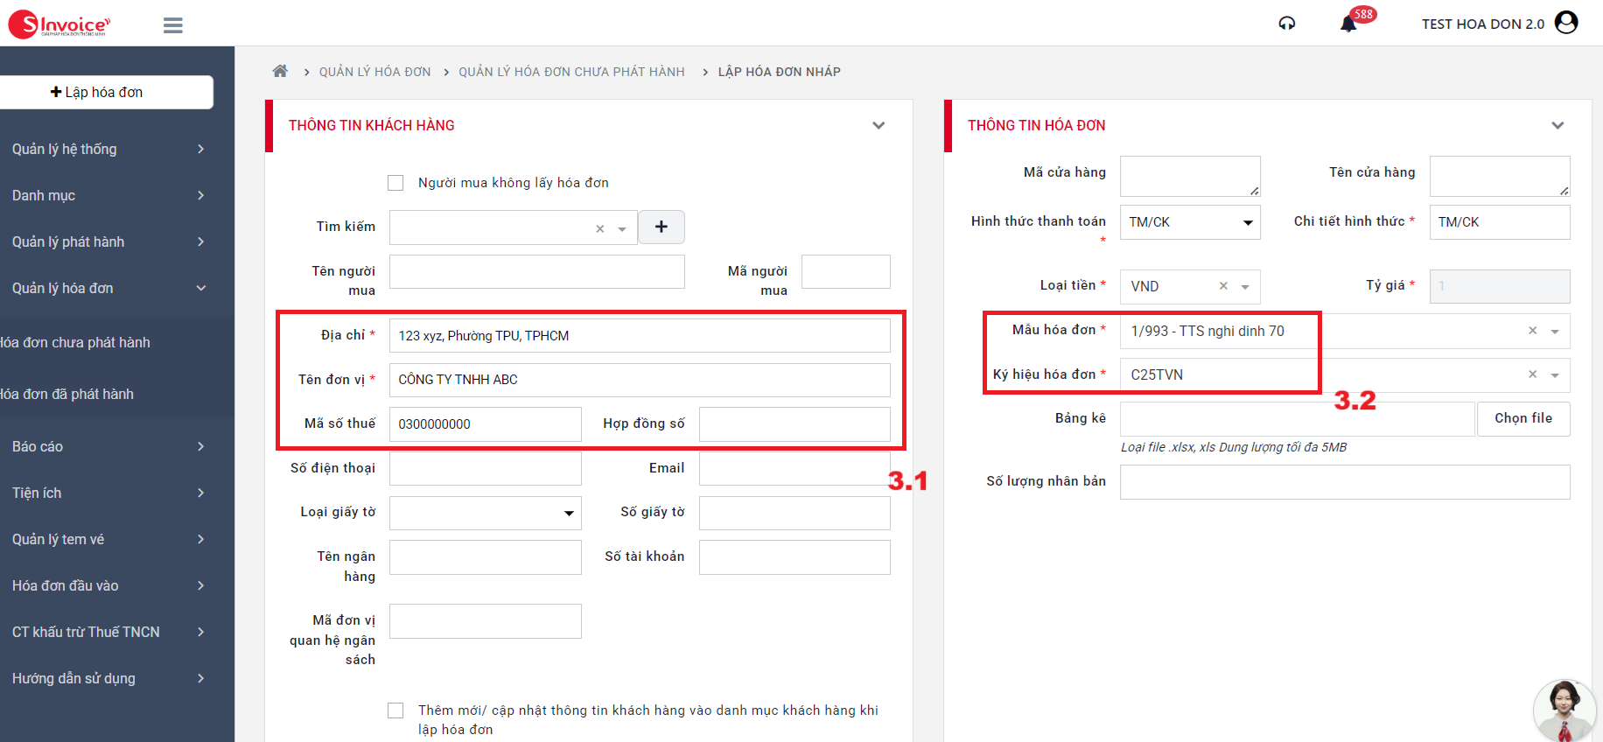Click the hamburger menu icon
Viewport: 1603px width, 742px height.
(x=173, y=25)
